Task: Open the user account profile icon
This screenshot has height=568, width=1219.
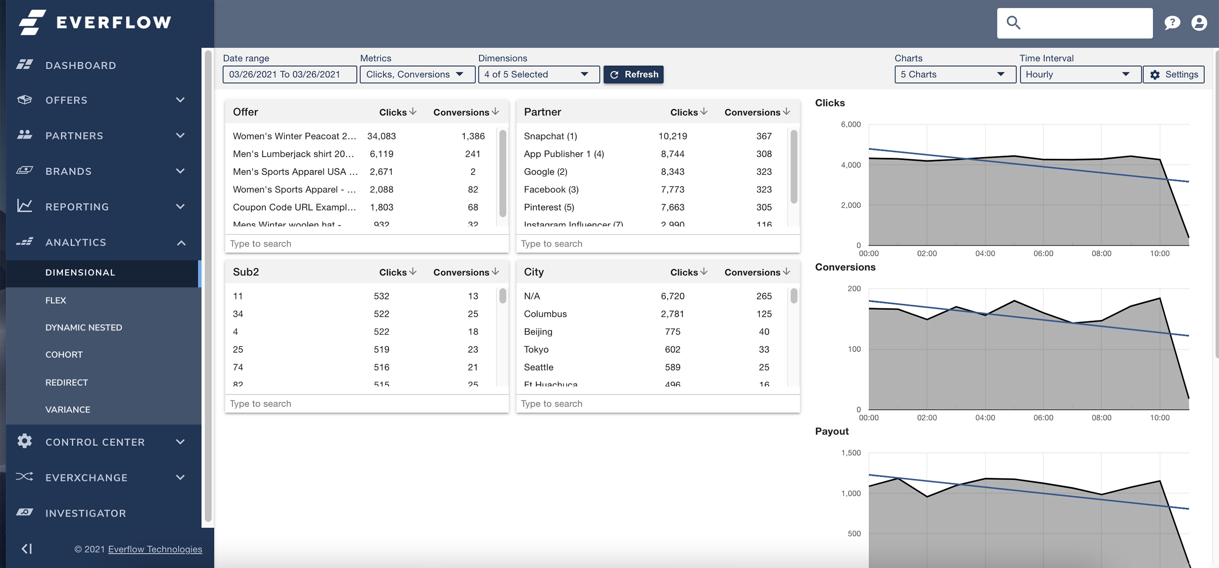Action: coord(1198,23)
